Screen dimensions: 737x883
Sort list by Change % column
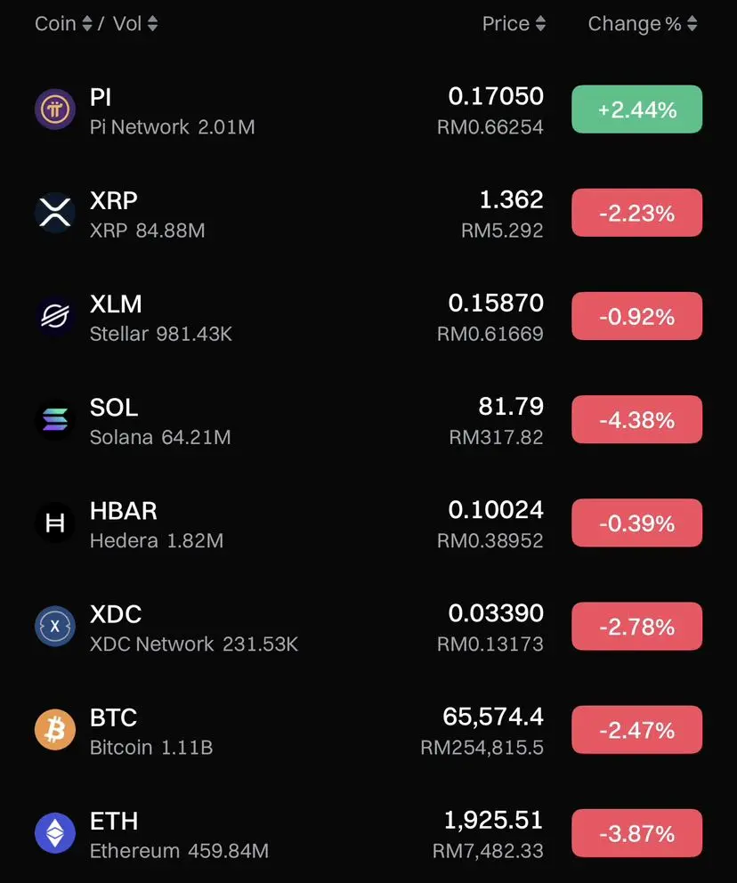coord(643,24)
